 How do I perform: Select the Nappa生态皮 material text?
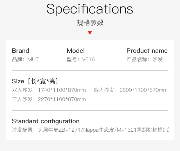pyautogui.click(x=99, y=130)
